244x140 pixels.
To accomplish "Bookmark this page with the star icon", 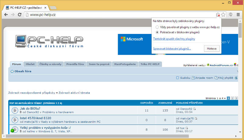I will [x=223, y=15].
